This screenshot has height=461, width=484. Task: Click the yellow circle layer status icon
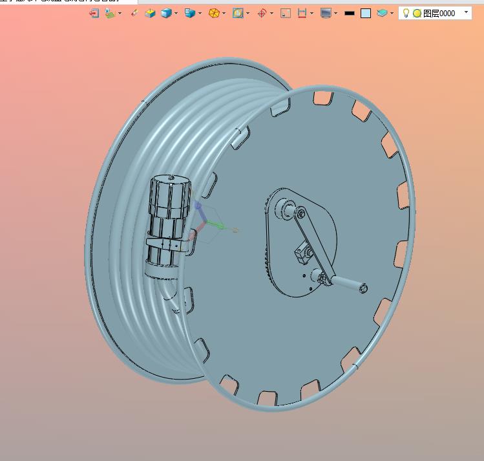point(417,14)
